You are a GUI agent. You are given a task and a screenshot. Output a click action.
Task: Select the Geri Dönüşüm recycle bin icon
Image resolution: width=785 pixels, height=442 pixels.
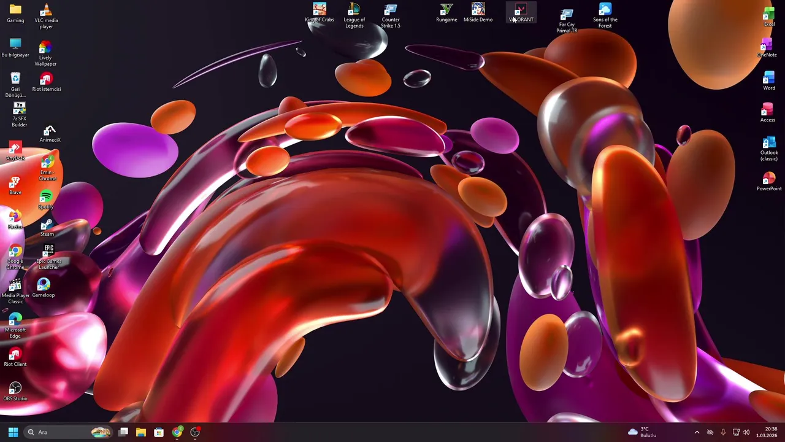pos(15,85)
